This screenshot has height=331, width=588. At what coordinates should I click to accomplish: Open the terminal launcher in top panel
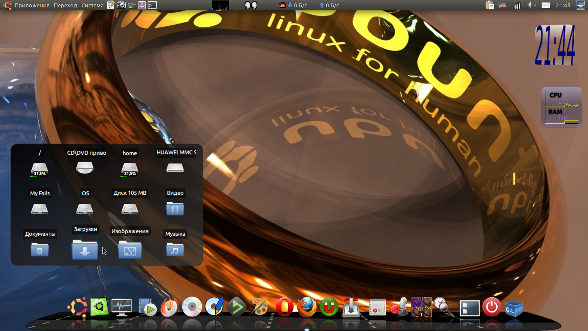click(x=152, y=5)
